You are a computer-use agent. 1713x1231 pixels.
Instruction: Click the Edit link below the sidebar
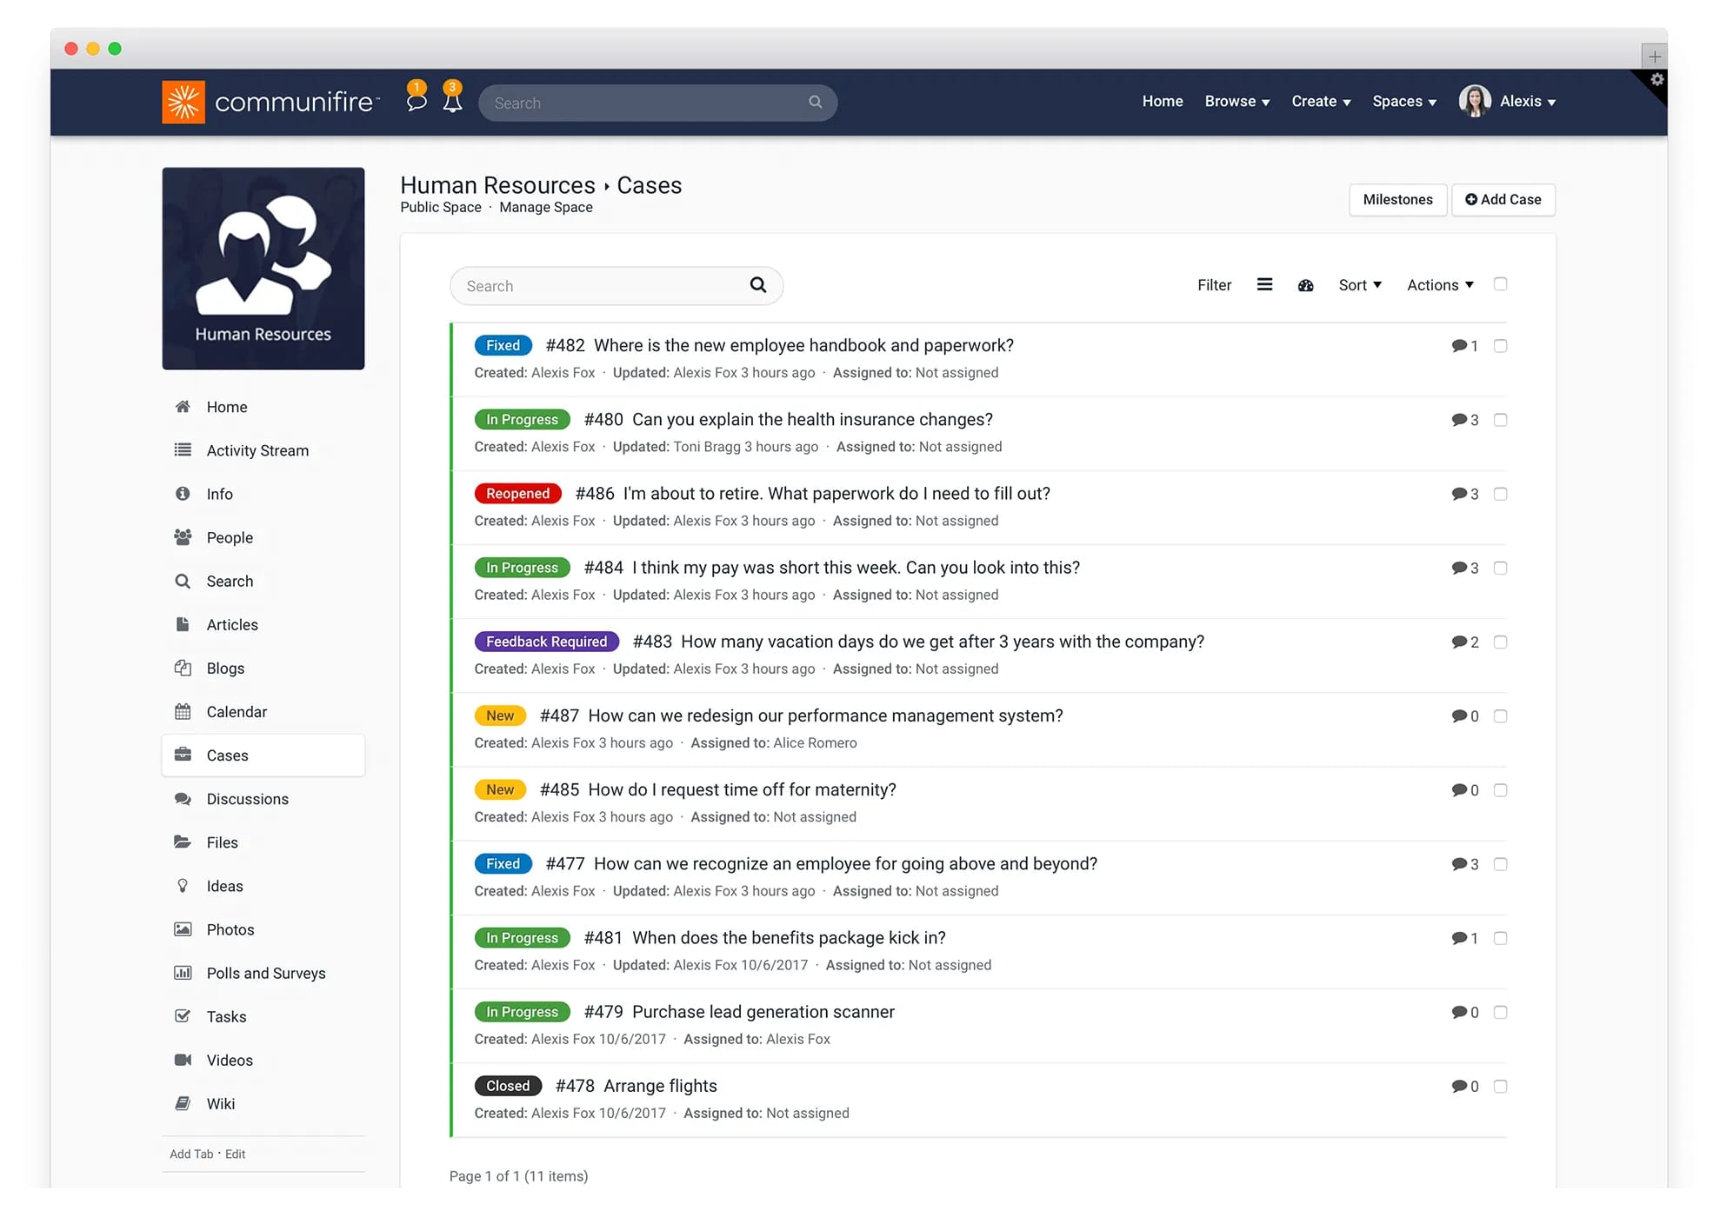235,1154
